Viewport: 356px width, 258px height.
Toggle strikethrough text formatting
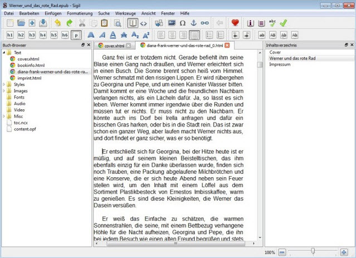(x=124, y=35)
